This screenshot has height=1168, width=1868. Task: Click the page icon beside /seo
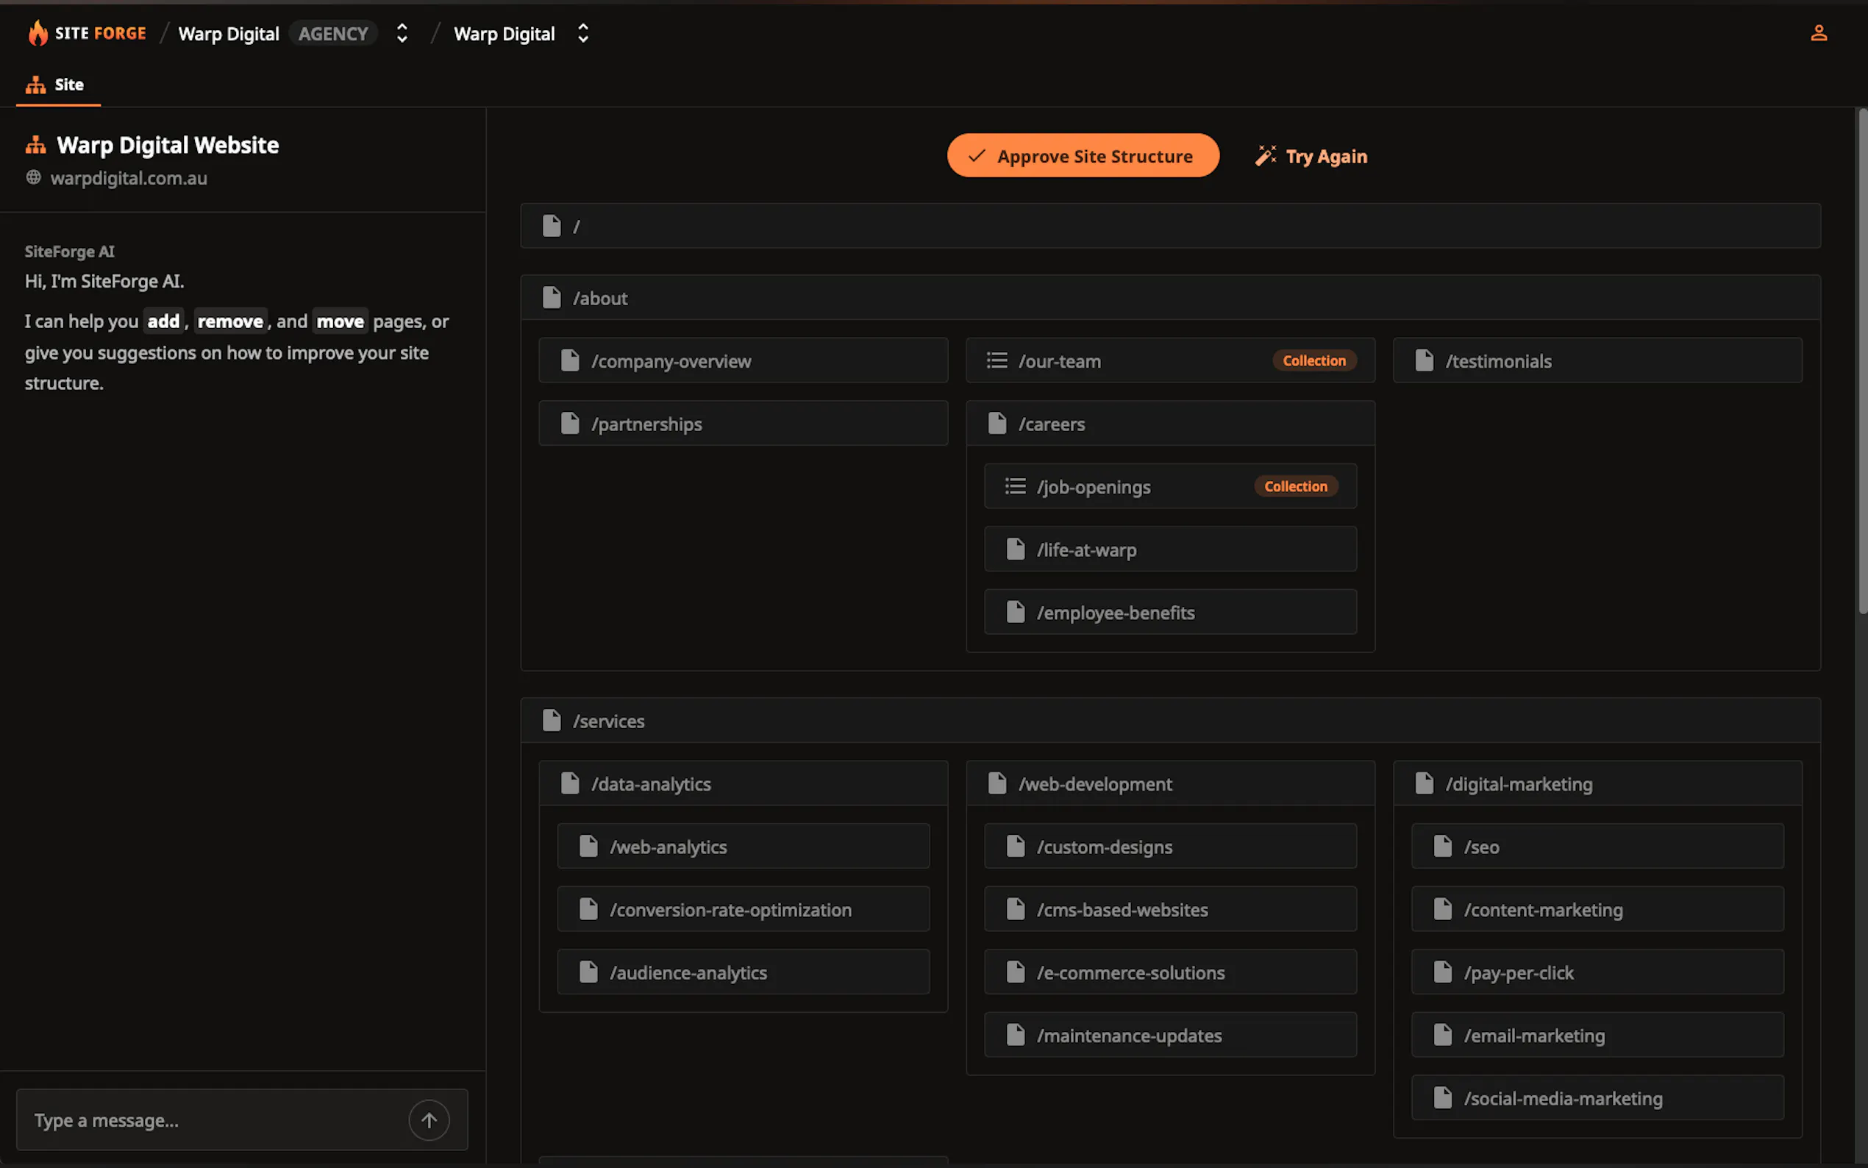click(x=1442, y=847)
